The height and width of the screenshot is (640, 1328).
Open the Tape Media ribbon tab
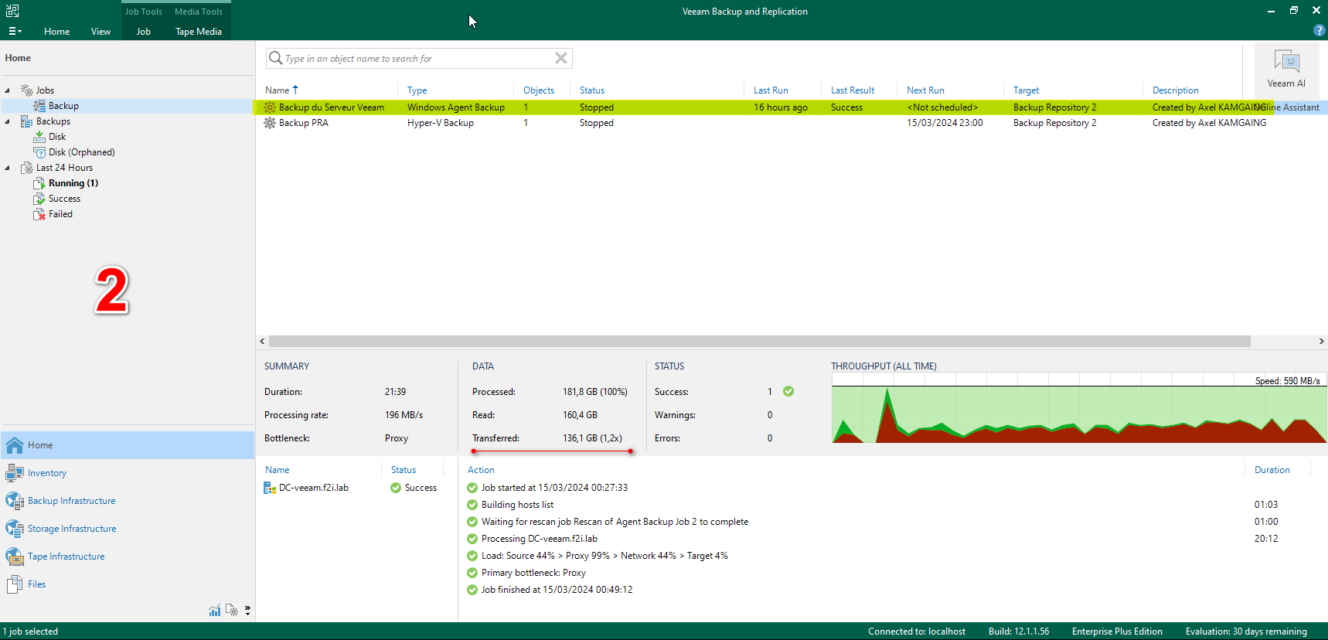[199, 32]
